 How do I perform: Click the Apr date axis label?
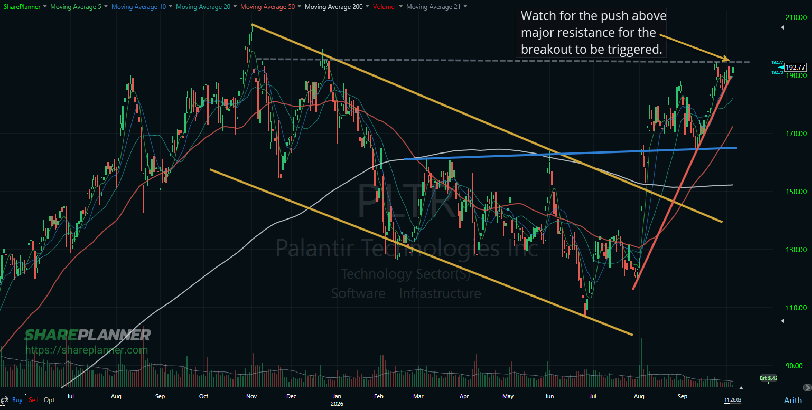(464, 396)
